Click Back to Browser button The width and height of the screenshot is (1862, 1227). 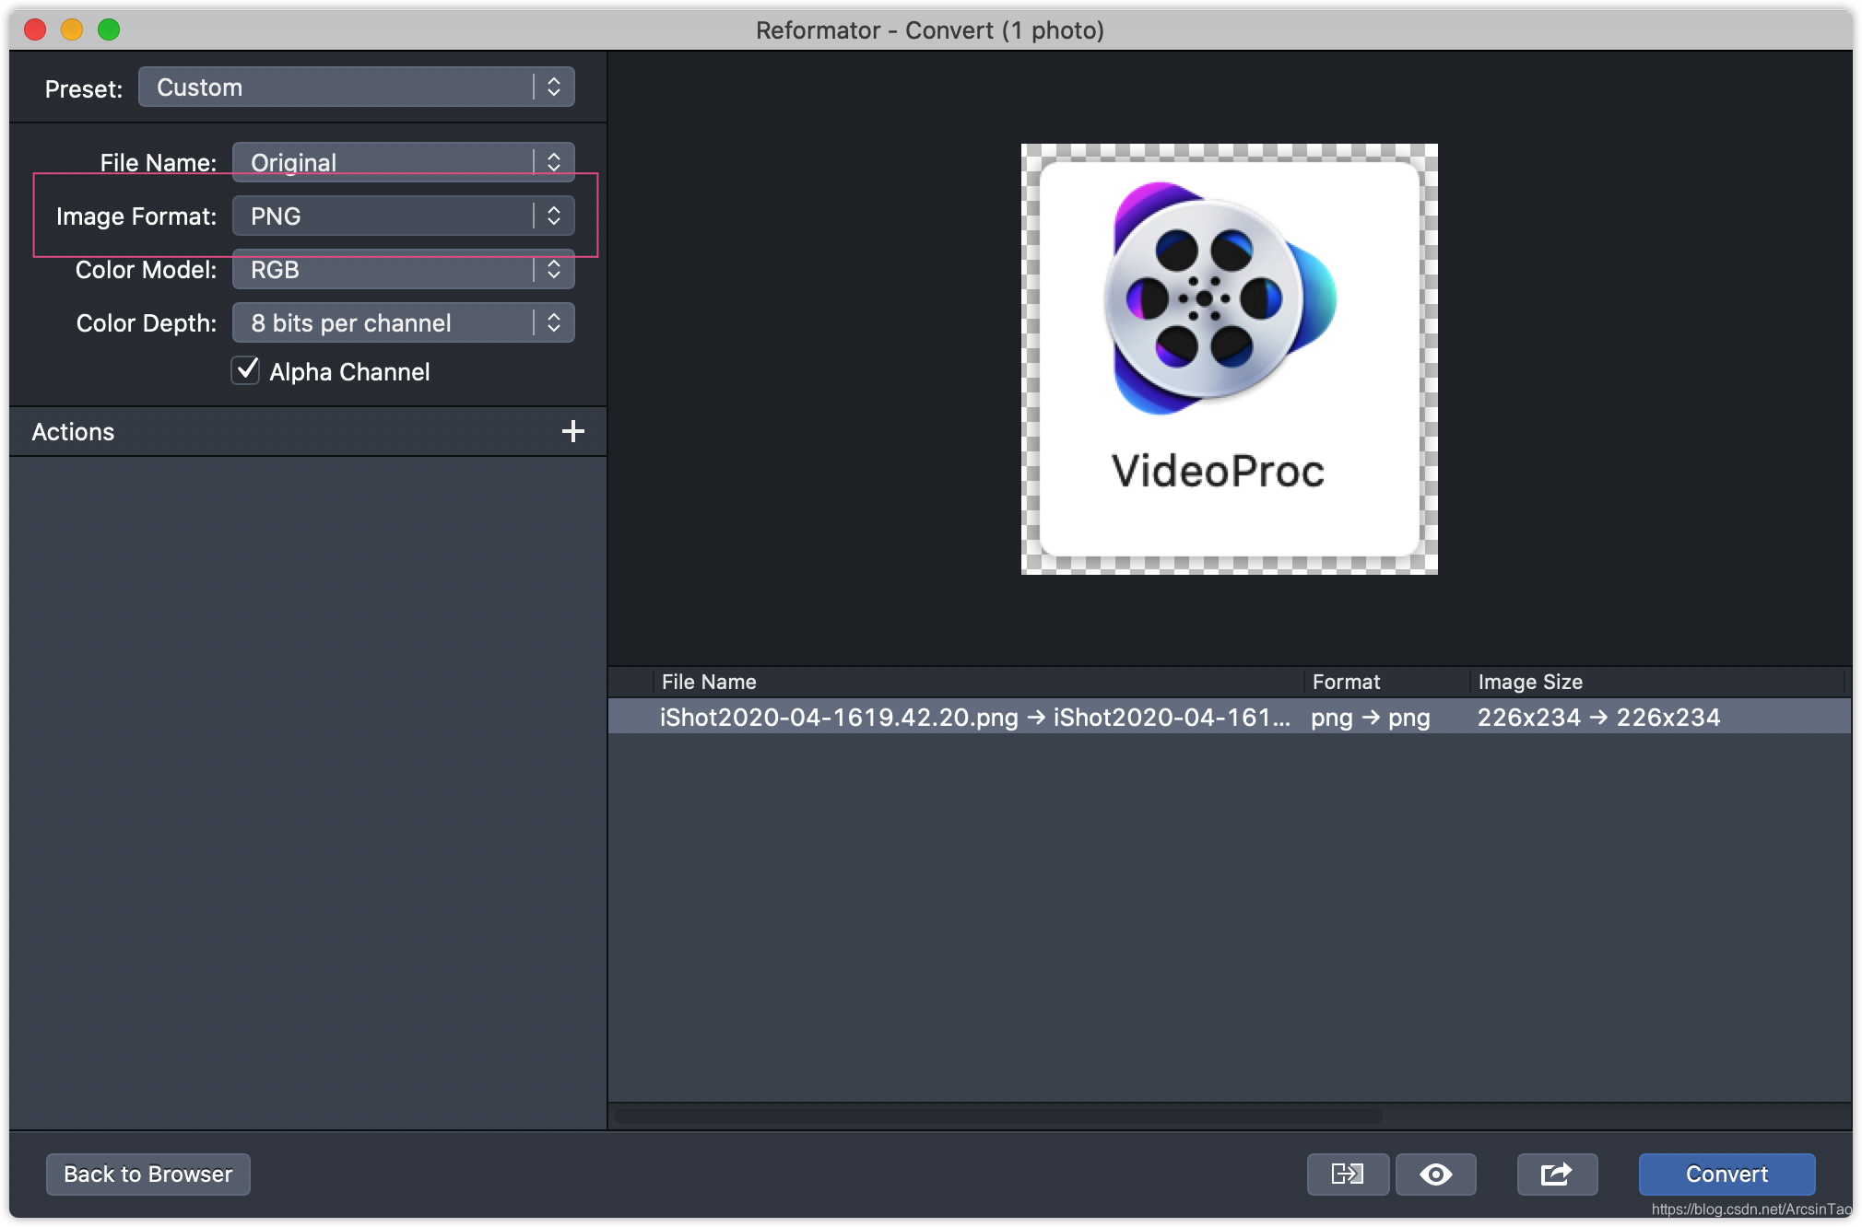click(147, 1174)
